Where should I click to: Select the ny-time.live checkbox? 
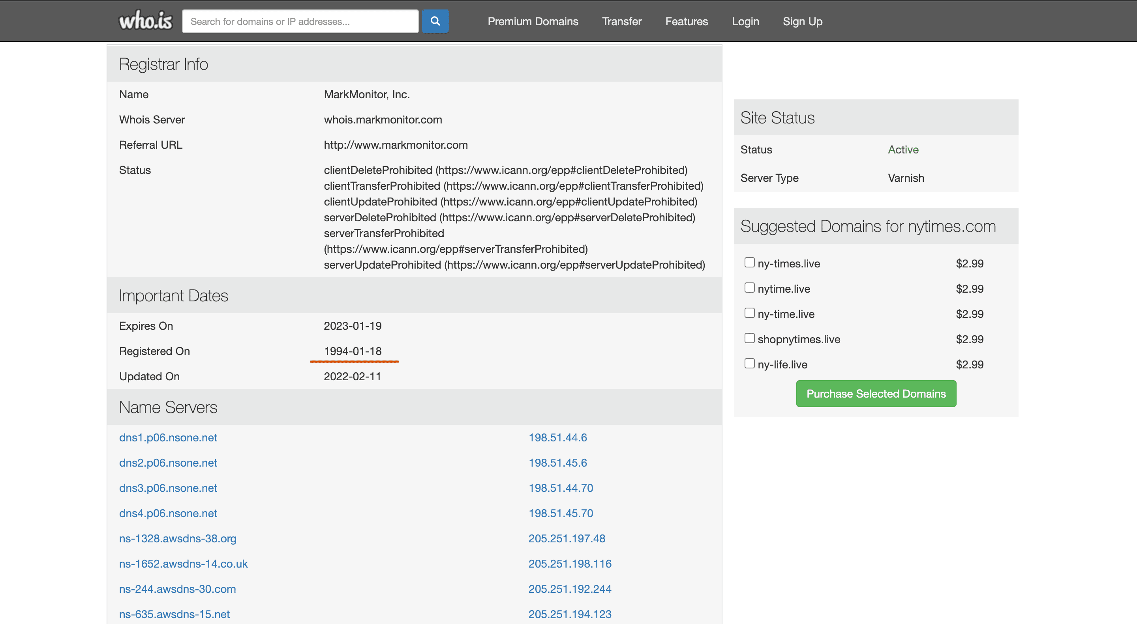(749, 313)
